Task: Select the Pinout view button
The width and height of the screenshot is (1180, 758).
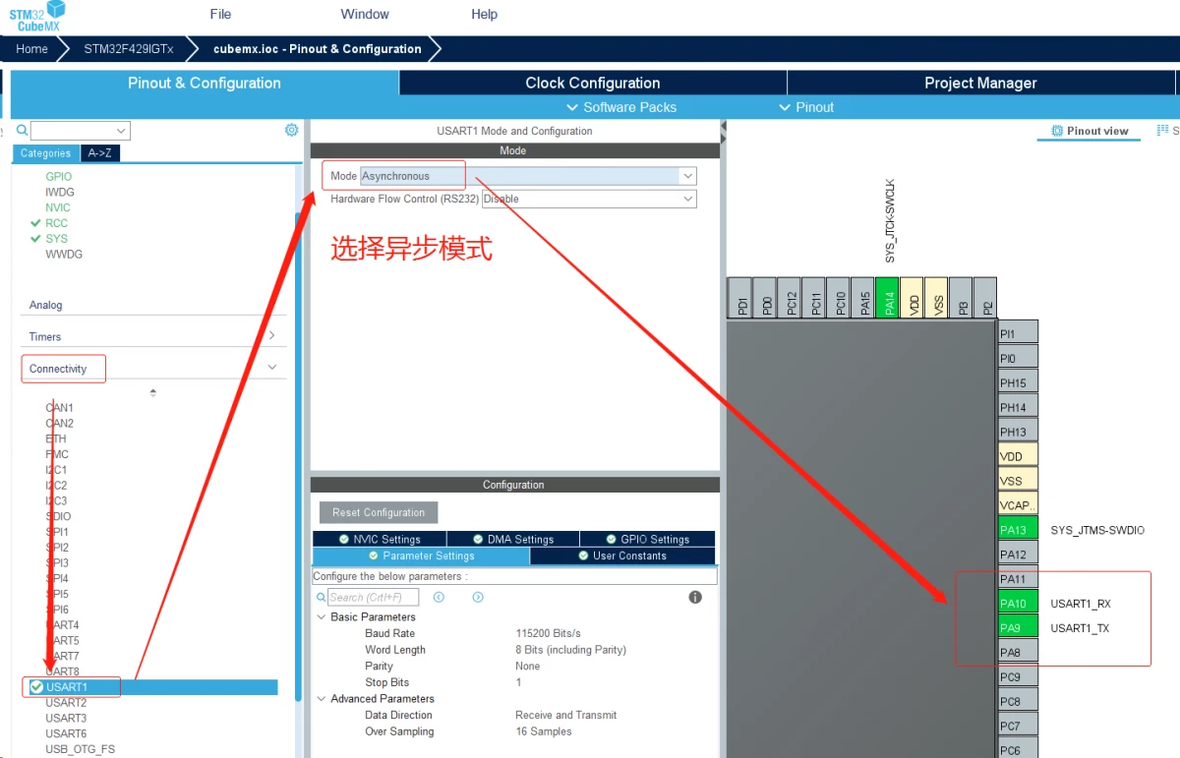Action: [x=1089, y=131]
